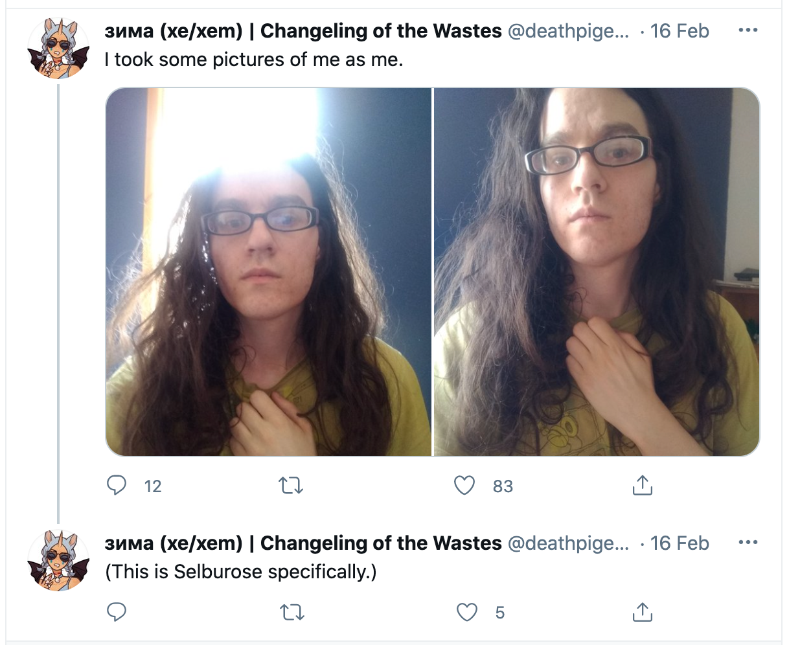This screenshot has width=789, height=645.
Task: Retweet the 'I took some pictures' tweet
Action: click(x=290, y=485)
